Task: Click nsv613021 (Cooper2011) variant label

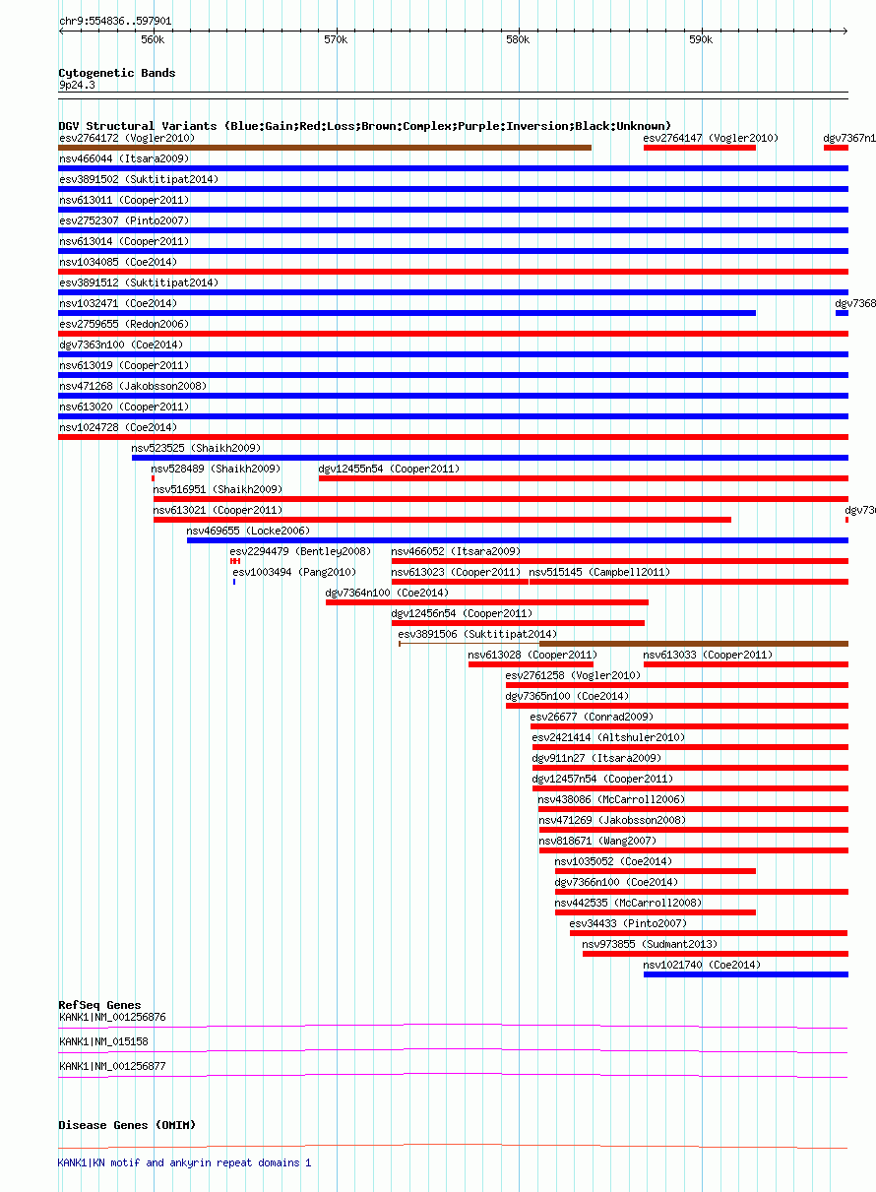Action: (218, 510)
